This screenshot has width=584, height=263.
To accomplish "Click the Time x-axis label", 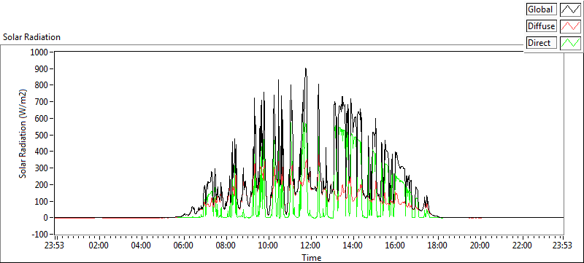I will pyautogui.click(x=312, y=257).
